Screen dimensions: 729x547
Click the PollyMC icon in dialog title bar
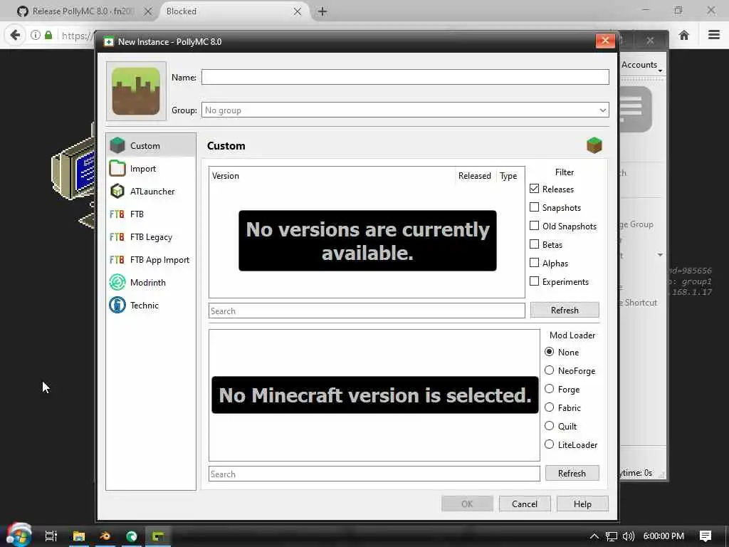coord(108,42)
